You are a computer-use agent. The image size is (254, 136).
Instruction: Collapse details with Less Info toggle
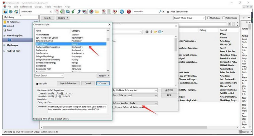pos(42,83)
